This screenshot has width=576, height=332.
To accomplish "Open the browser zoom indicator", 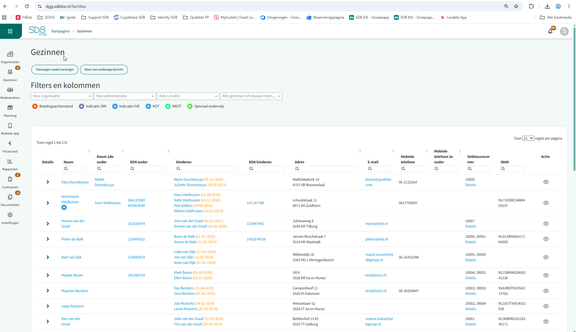I will (x=506, y=6).
